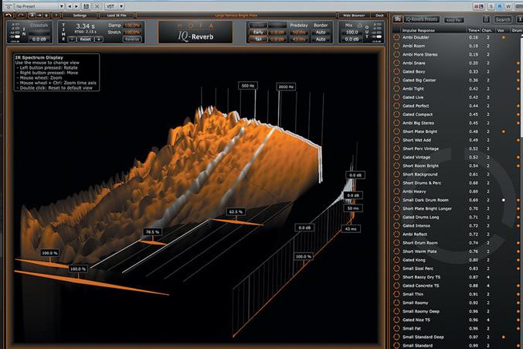Click the circle icon beside Ambi Doubler
The height and width of the screenshot is (349, 523).
396,37
